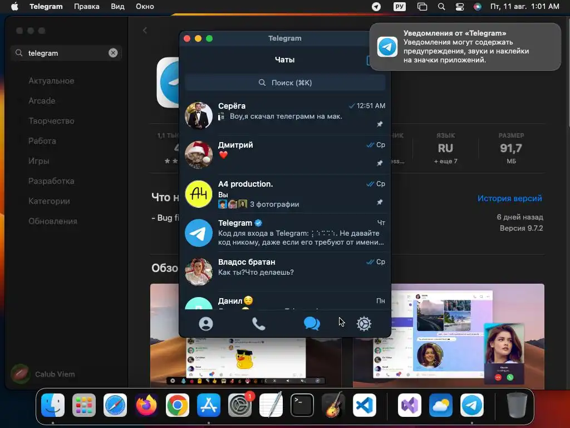Click right App Store screenshot with video call
This screenshot has width=570, height=428.
[x=449, y=337]
